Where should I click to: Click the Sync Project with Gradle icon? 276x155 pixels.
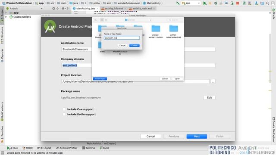point(244,3)
